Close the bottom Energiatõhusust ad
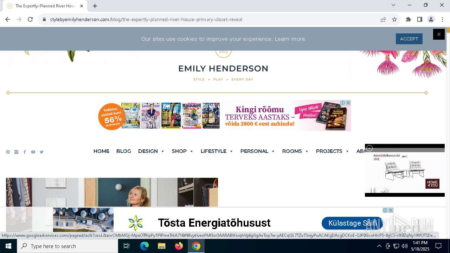 (391, 210)
